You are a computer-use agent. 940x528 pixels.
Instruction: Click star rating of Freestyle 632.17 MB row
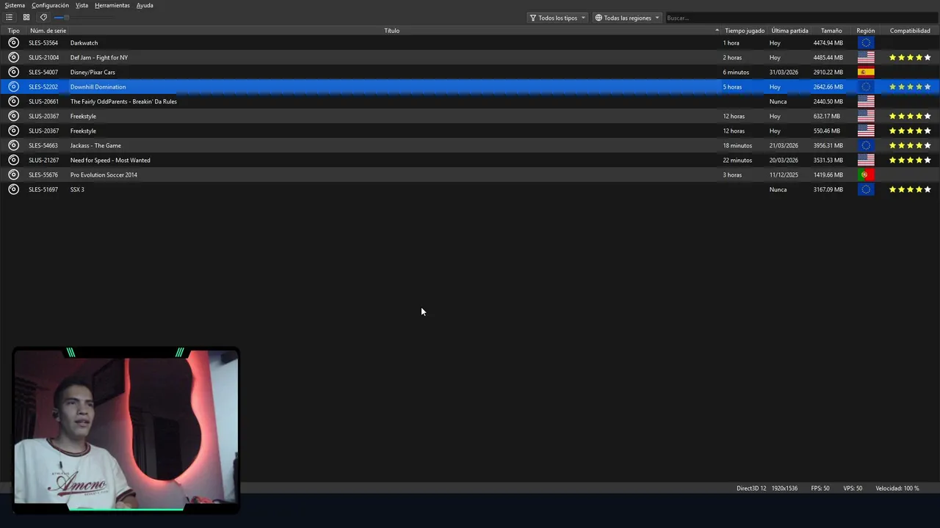pos(910,116)
